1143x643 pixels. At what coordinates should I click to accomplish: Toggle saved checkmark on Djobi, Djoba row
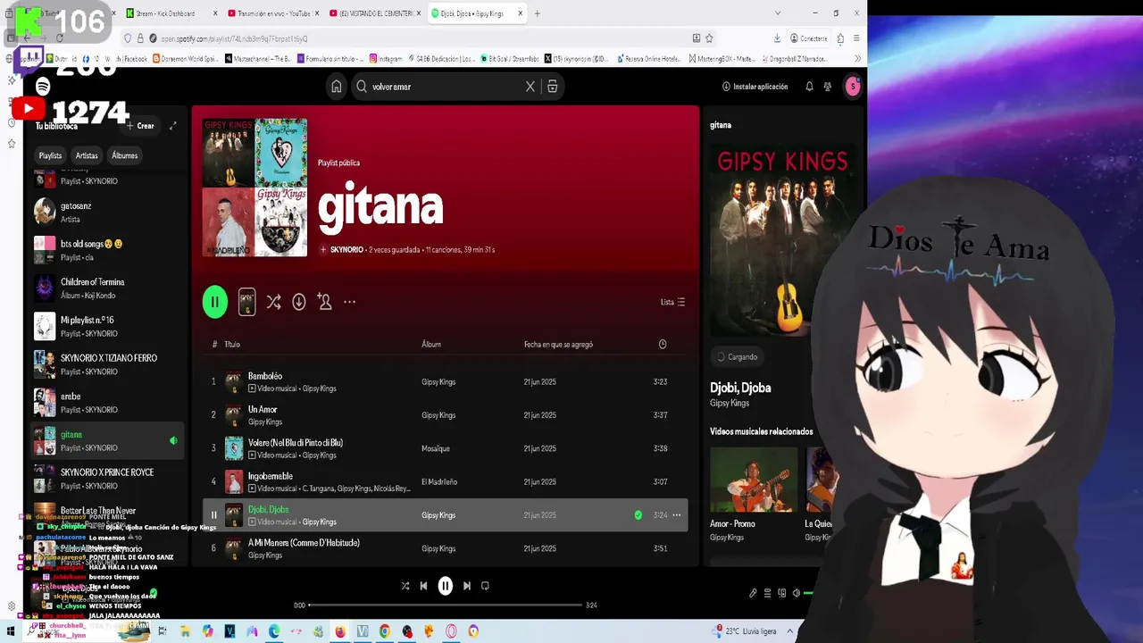point(638,515)
